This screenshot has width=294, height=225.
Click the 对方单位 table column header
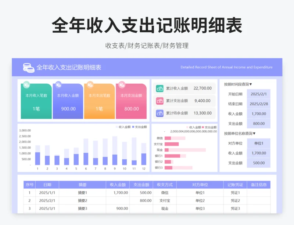coord(200,185)
